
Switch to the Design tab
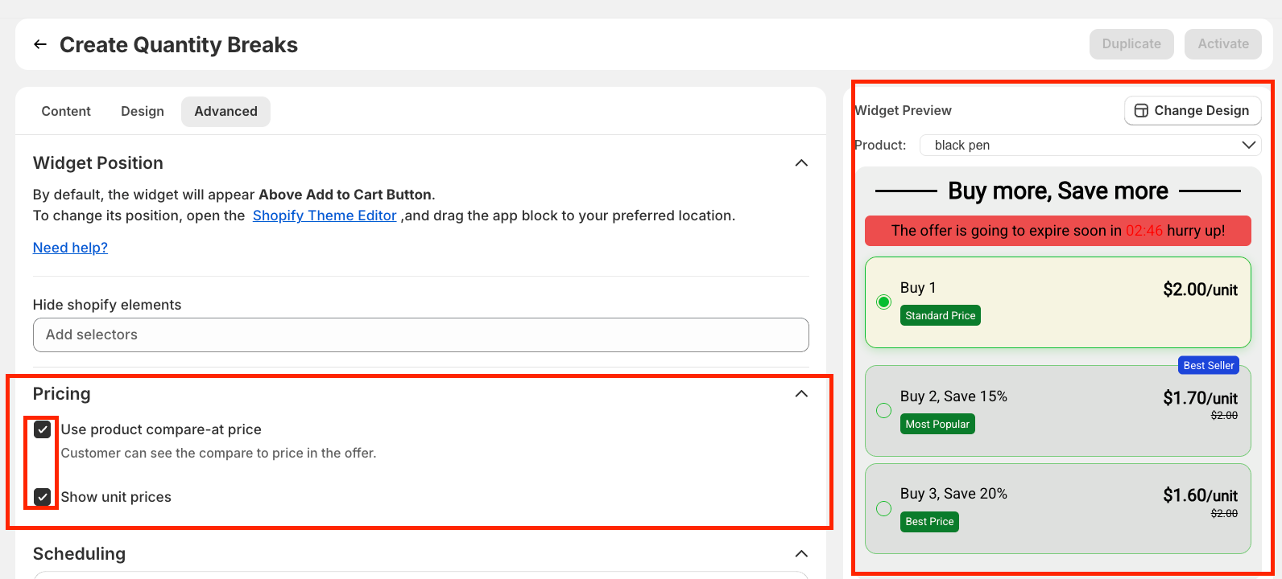(143, 112)
